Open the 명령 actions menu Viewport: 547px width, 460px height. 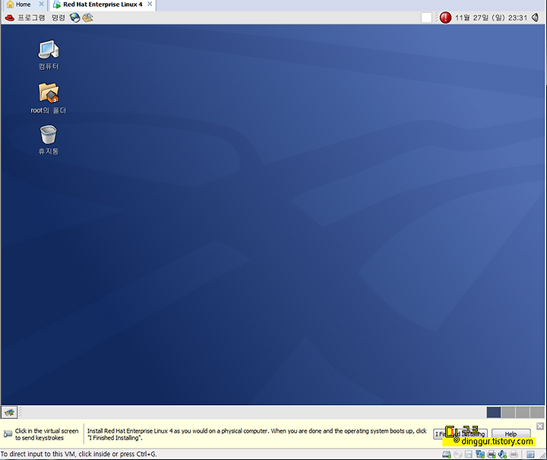[x=58, y=17]
